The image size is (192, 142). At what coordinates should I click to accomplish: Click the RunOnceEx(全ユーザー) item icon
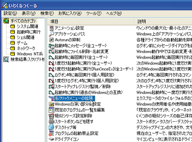52,69
